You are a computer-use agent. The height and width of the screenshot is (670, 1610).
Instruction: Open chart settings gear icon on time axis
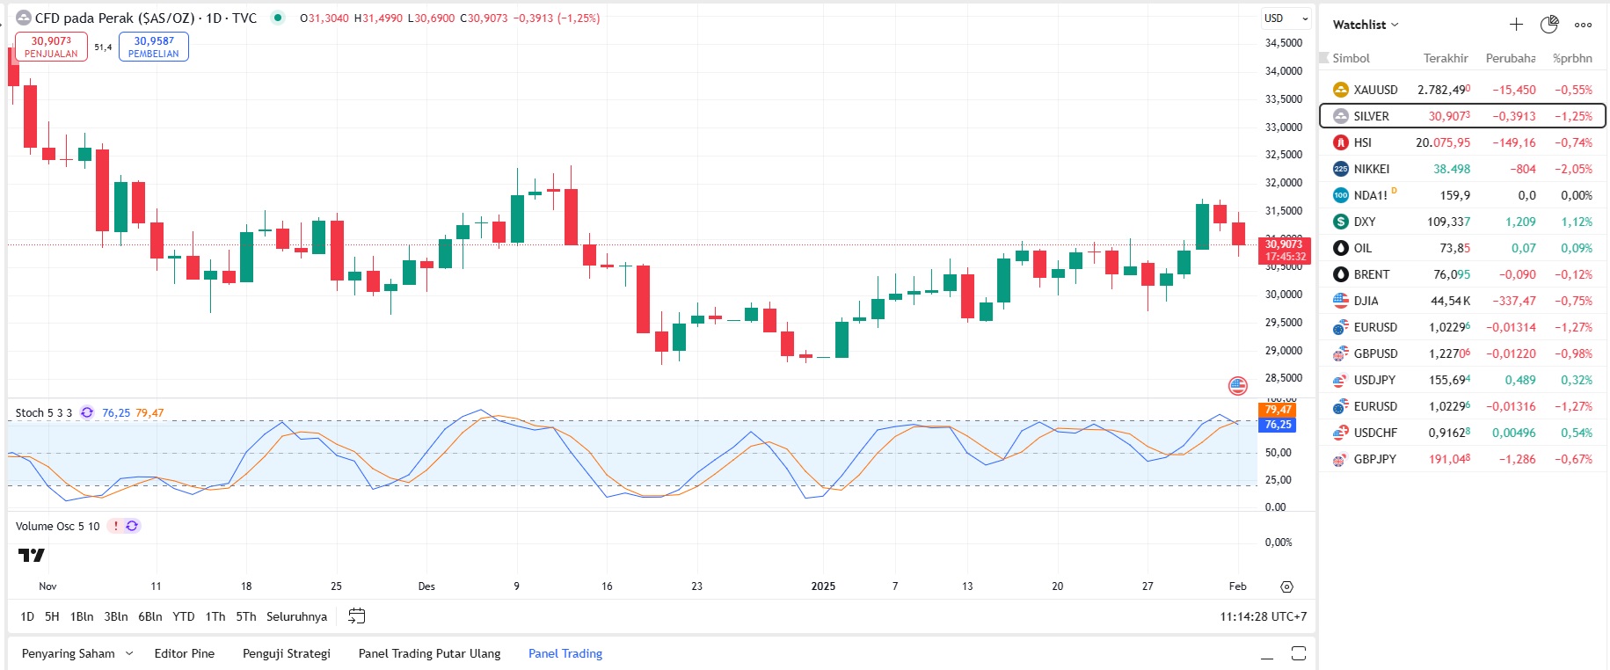tap(1286, 586)
